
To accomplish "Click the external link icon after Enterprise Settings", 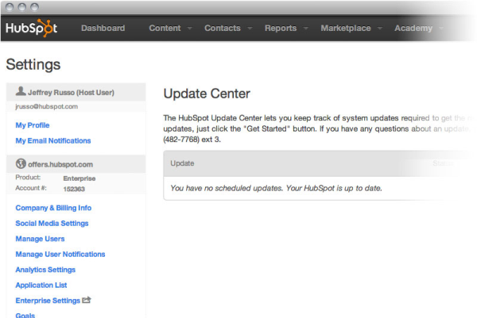I will [87, 301].
